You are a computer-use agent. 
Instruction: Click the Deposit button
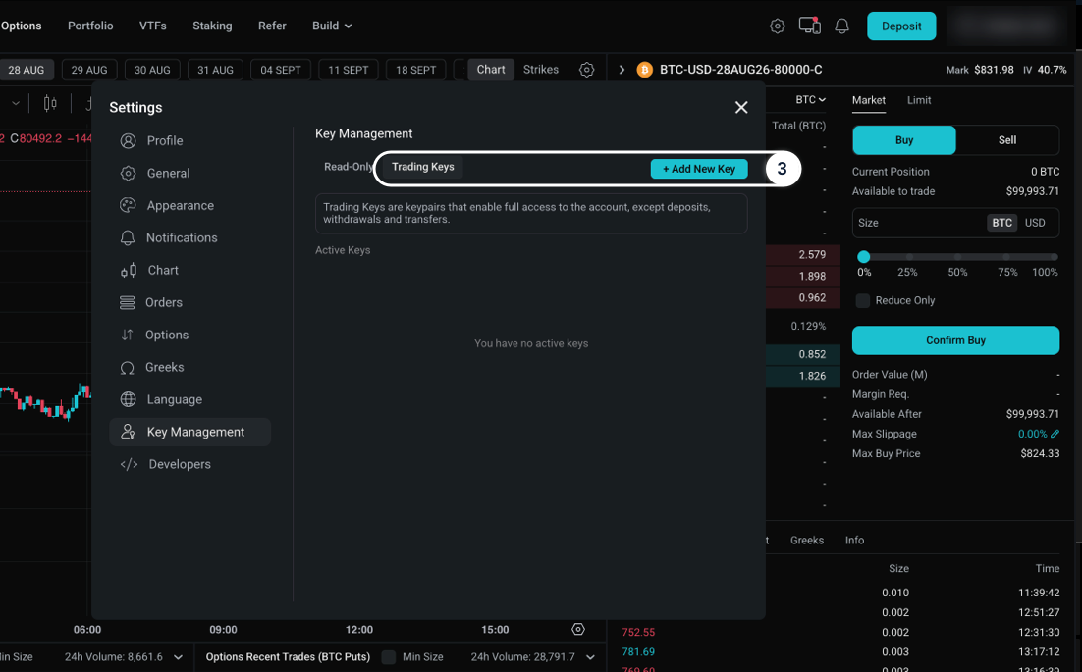pos(901,26)
